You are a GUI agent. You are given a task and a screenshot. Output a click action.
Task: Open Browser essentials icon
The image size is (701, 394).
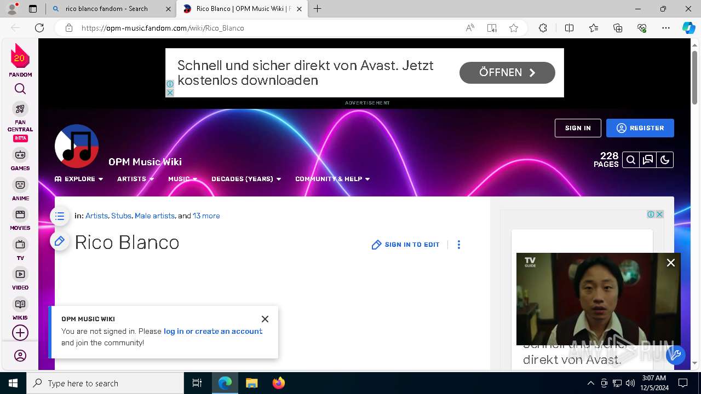642,28
